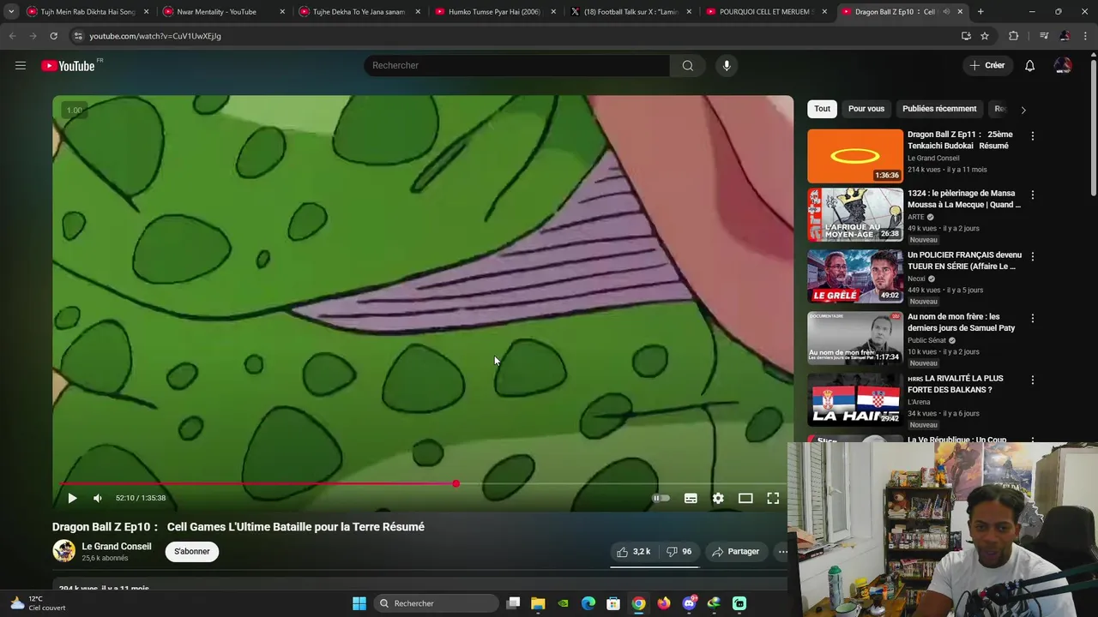The image size is (1098, 617).
Task: Open options for Au nom de mon frère video
Action: click(x=1033, y=318)
